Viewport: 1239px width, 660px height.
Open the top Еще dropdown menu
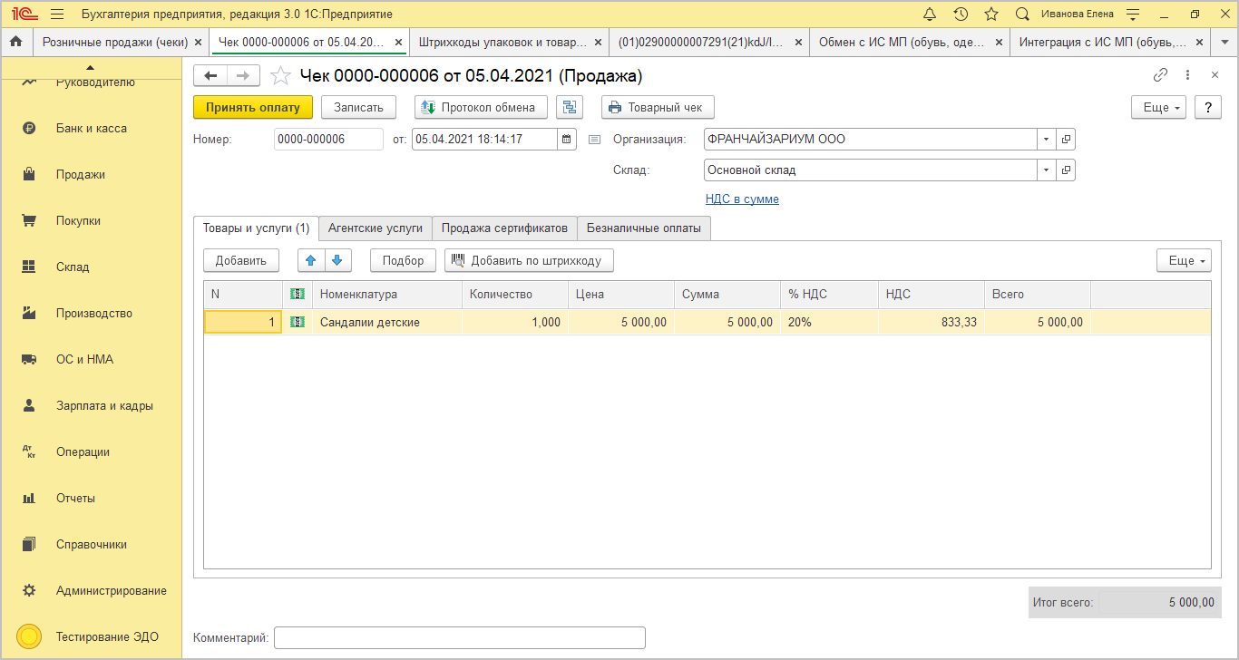coord(1158,107)
